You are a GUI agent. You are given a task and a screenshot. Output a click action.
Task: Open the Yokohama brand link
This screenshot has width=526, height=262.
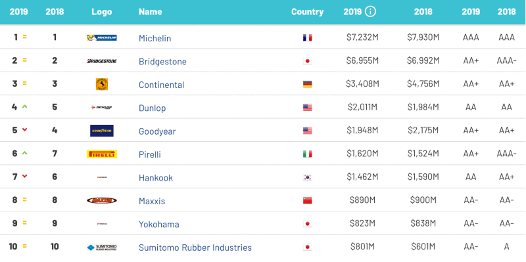click(x=159, y=225)
